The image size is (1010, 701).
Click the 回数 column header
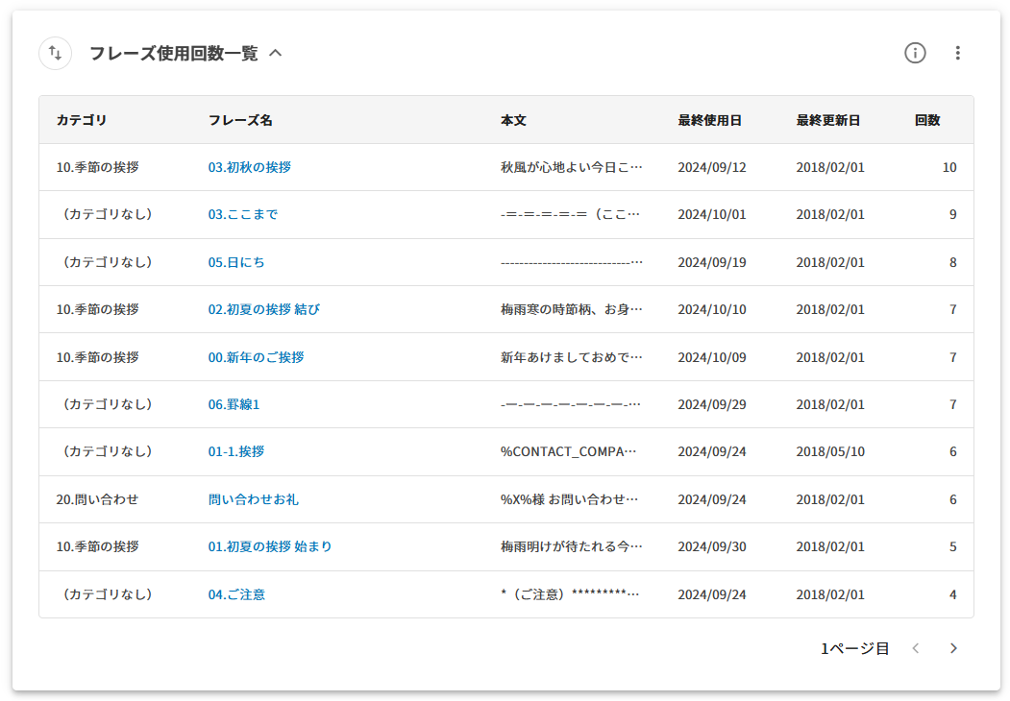927,120
